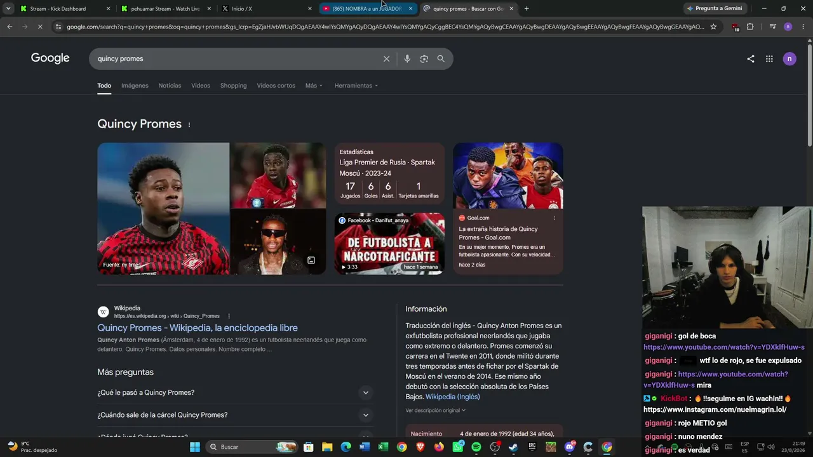Submit search with the magnifier icon
This screenshot has width=813, height=457.
[441, 58]
